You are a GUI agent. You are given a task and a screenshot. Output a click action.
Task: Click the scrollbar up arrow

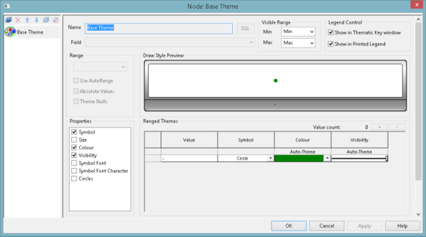(418, 19)
